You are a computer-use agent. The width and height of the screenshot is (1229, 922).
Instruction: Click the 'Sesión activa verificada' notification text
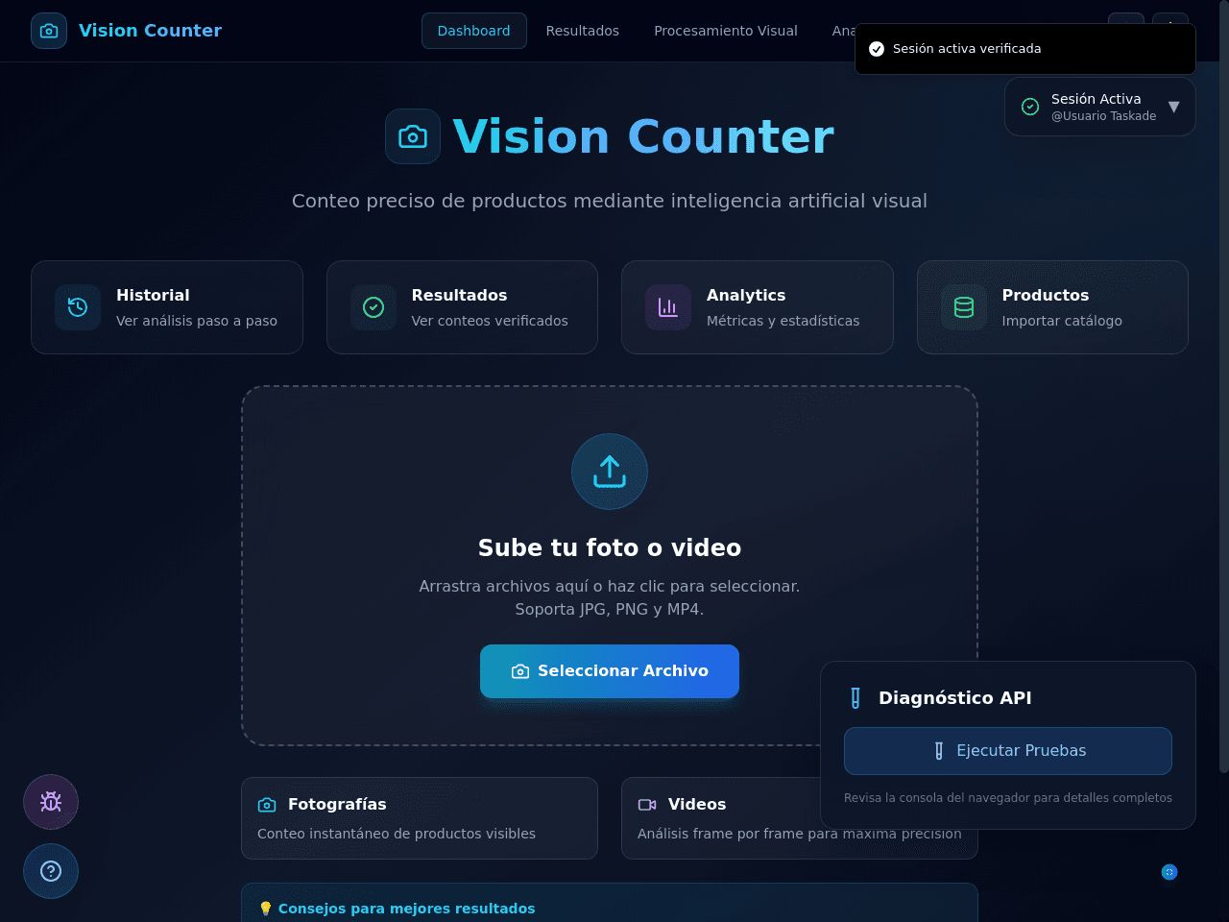pos(967,49)
